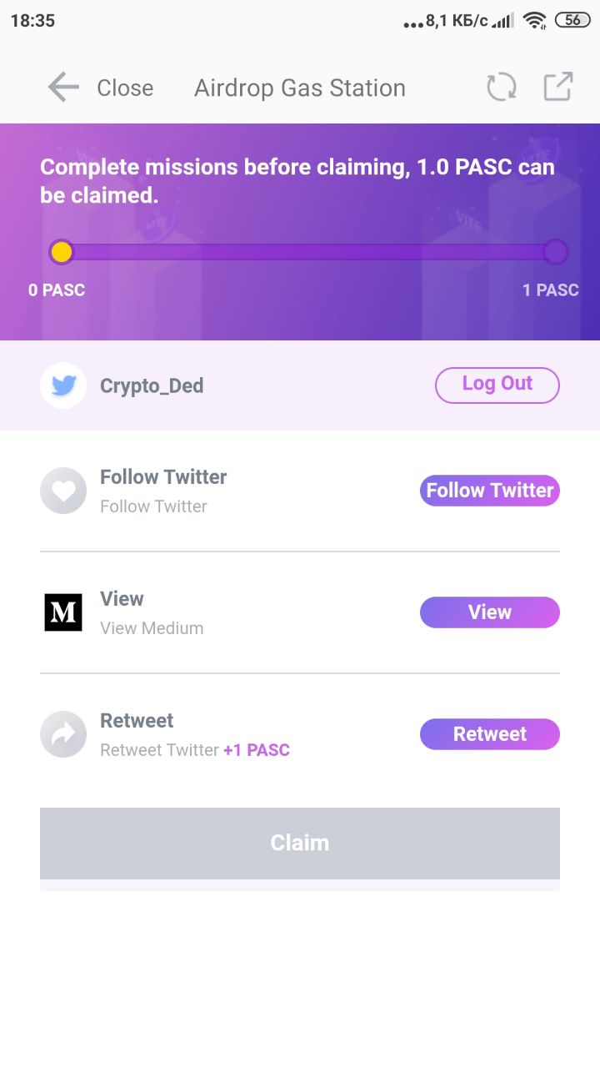
Task: Tap the +1 PASC reward label
Action: (257, 750)
